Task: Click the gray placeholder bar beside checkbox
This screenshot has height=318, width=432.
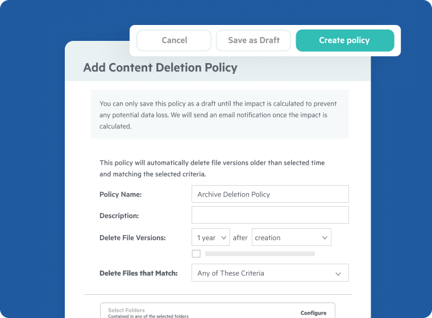Action: 260,254
